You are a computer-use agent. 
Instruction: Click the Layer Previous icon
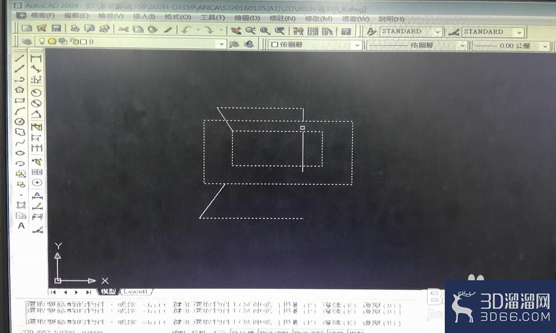(x=249, y=44)
